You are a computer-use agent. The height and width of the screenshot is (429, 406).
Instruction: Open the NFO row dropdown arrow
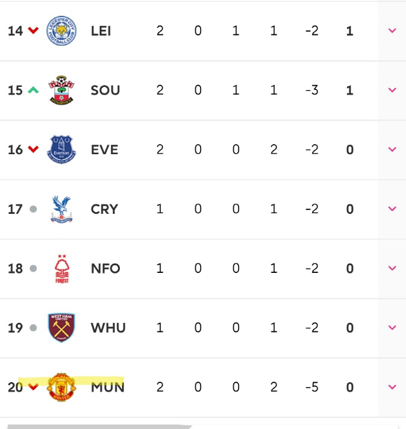pos(392,268)
